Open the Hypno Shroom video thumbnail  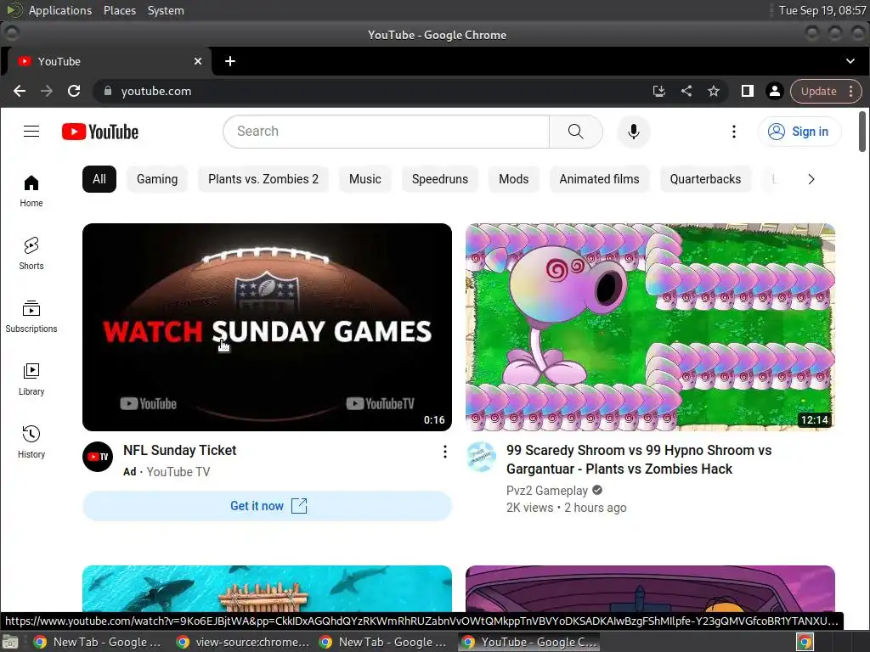(x=650, y=327)
